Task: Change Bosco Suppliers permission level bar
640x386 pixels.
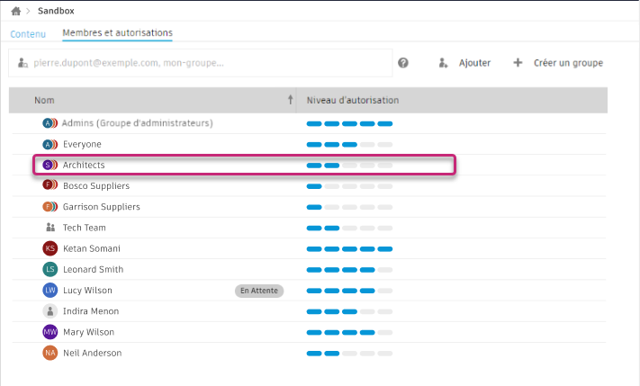Action: 349,186
